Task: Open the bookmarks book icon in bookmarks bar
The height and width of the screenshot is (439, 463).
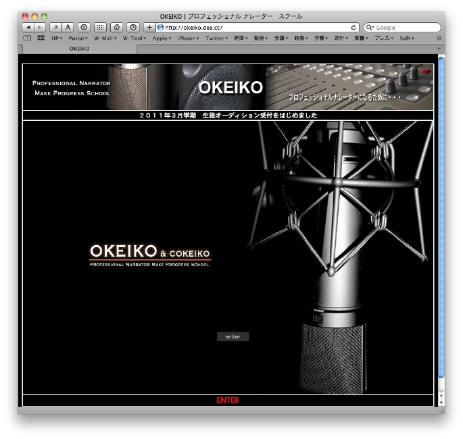Action: (x=28, y=38)
